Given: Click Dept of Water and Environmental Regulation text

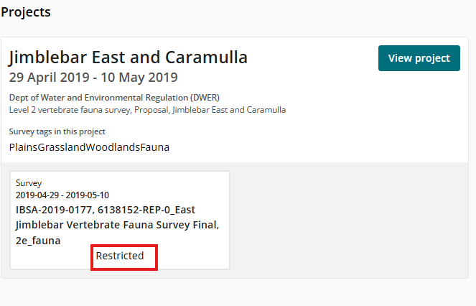Looking at the screenshot, I should (x=114, y=98).
